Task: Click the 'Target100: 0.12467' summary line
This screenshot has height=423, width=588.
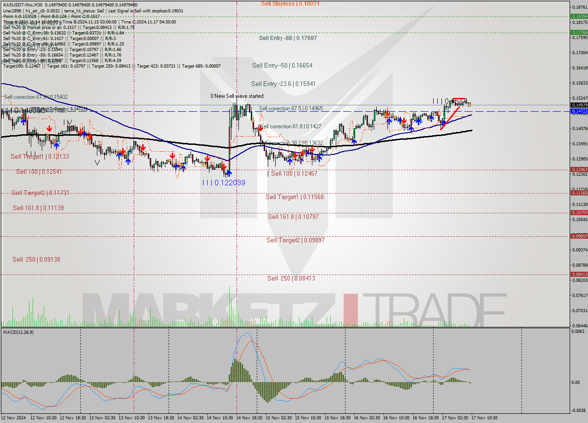Action: [x=112, y=66]
